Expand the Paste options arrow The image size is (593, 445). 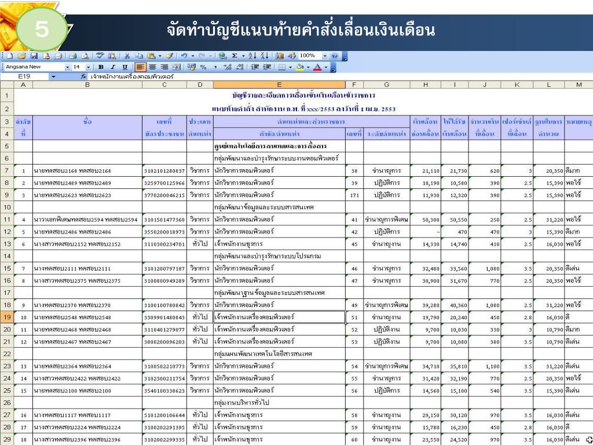160,56
